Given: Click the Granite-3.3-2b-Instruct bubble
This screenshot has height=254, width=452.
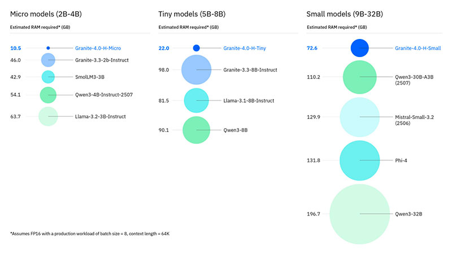Looking at the screenshot, I should [48, 60].
